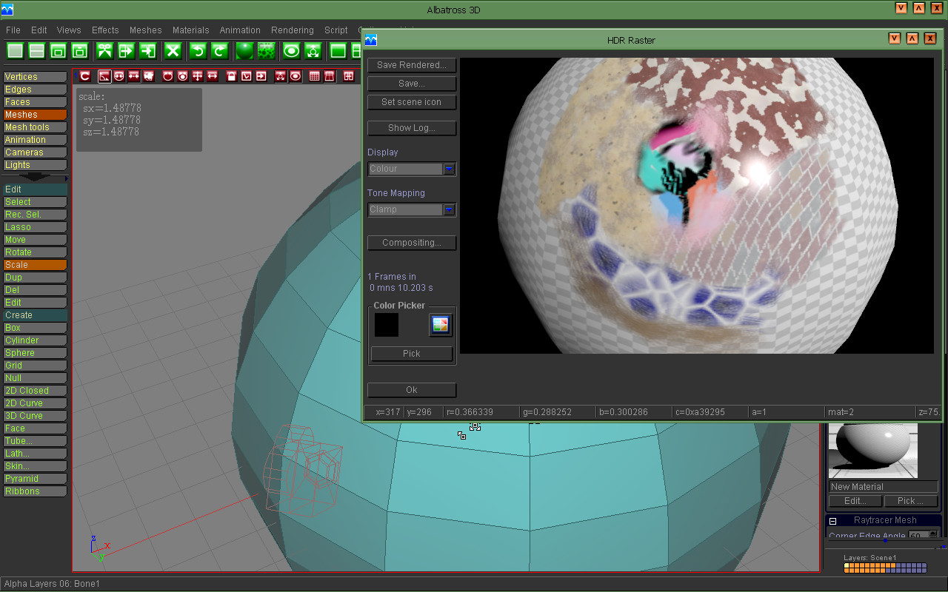The image size is (948, 592).
Task: Click the material preview sphere thumbnail
Action: [873, 451]
